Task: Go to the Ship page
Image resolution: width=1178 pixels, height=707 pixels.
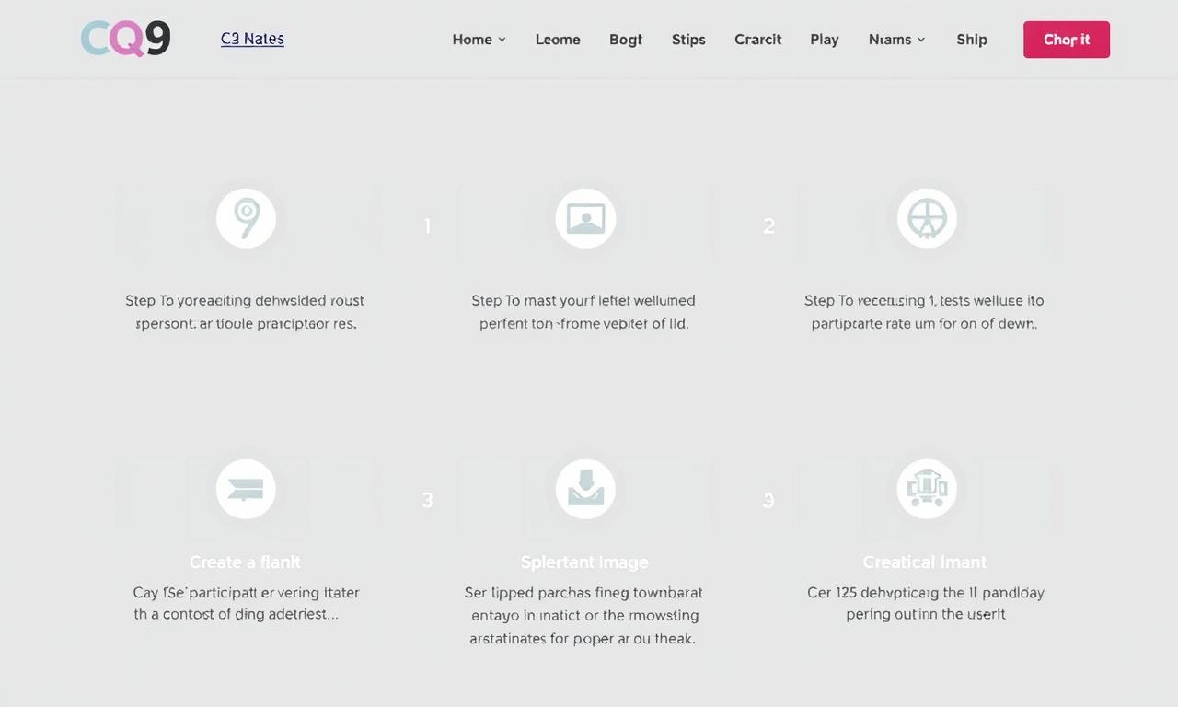Action: tap(972, 40)
